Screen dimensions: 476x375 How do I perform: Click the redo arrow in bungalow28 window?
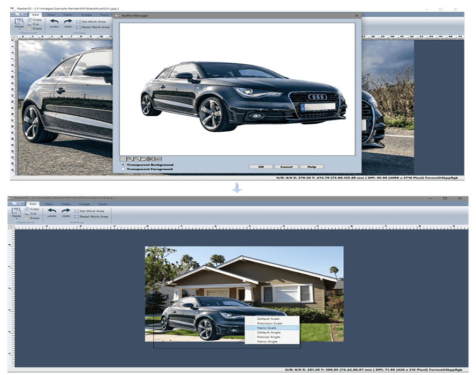pyautogui.click(x=66, y=211)
